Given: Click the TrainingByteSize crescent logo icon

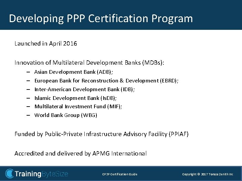Looking at the screenshot, I should pyautogui.click(x=9, y=174).
